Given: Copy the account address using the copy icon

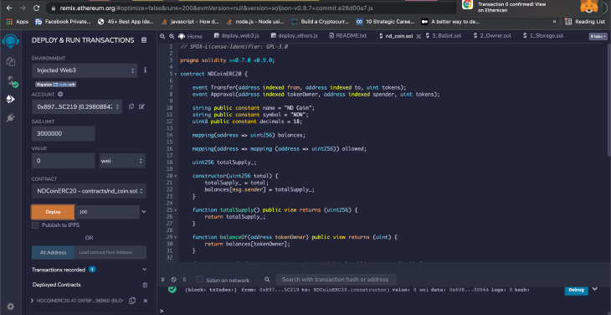Looking at the screenshot, I should point(131,106).
